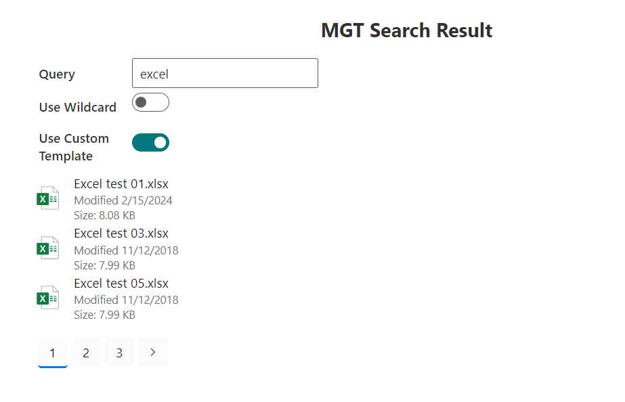Click the Size: 8.08 KB text
The height and width of the screenshot is (402, 625).
coord(104,215)
